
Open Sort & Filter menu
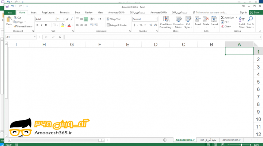pos(242,23)
